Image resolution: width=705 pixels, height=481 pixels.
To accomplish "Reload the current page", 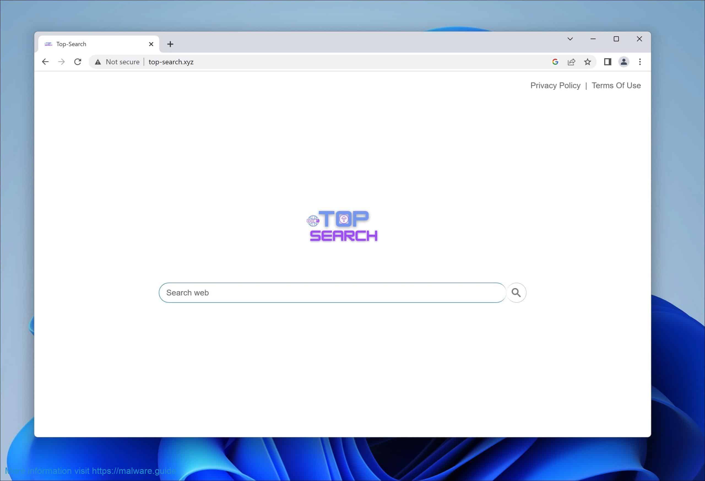I will click(x=78, y=62).
